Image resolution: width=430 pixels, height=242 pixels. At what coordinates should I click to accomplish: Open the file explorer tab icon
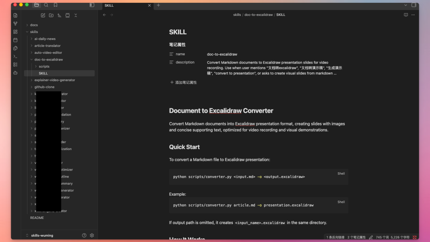pos(37,5)
